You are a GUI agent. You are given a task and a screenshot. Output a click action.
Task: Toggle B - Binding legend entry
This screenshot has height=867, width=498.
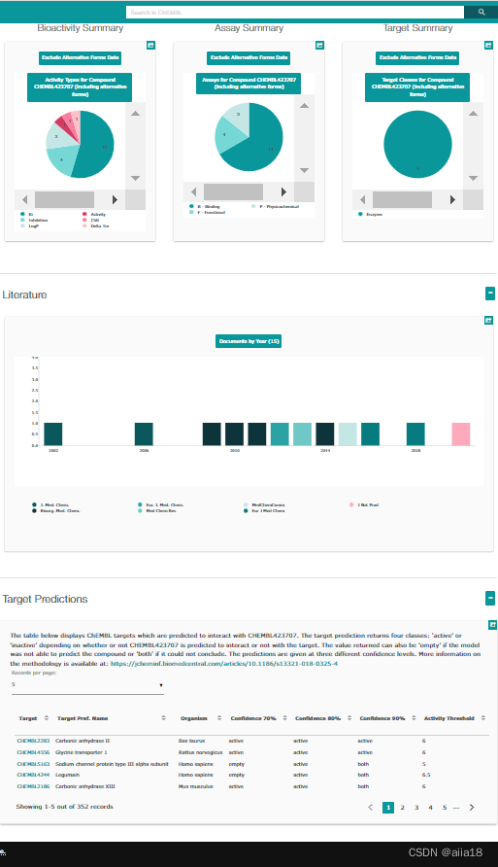[204, 206]
